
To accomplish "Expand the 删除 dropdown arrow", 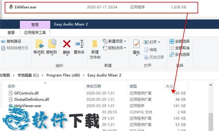I will point(67,55).
